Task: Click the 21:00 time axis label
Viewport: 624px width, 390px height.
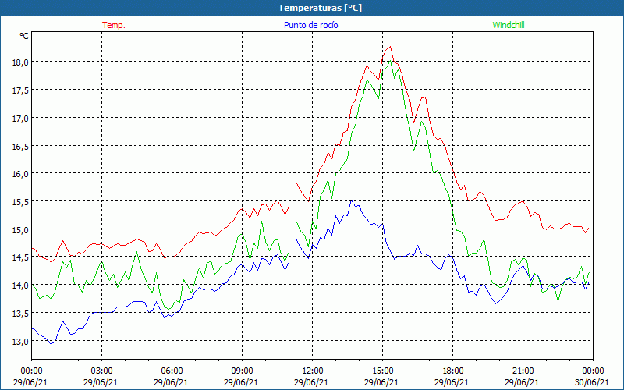Action: [523, 371]
